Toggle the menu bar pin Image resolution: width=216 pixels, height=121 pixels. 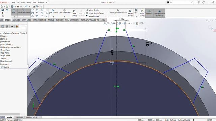coord(47,2)
